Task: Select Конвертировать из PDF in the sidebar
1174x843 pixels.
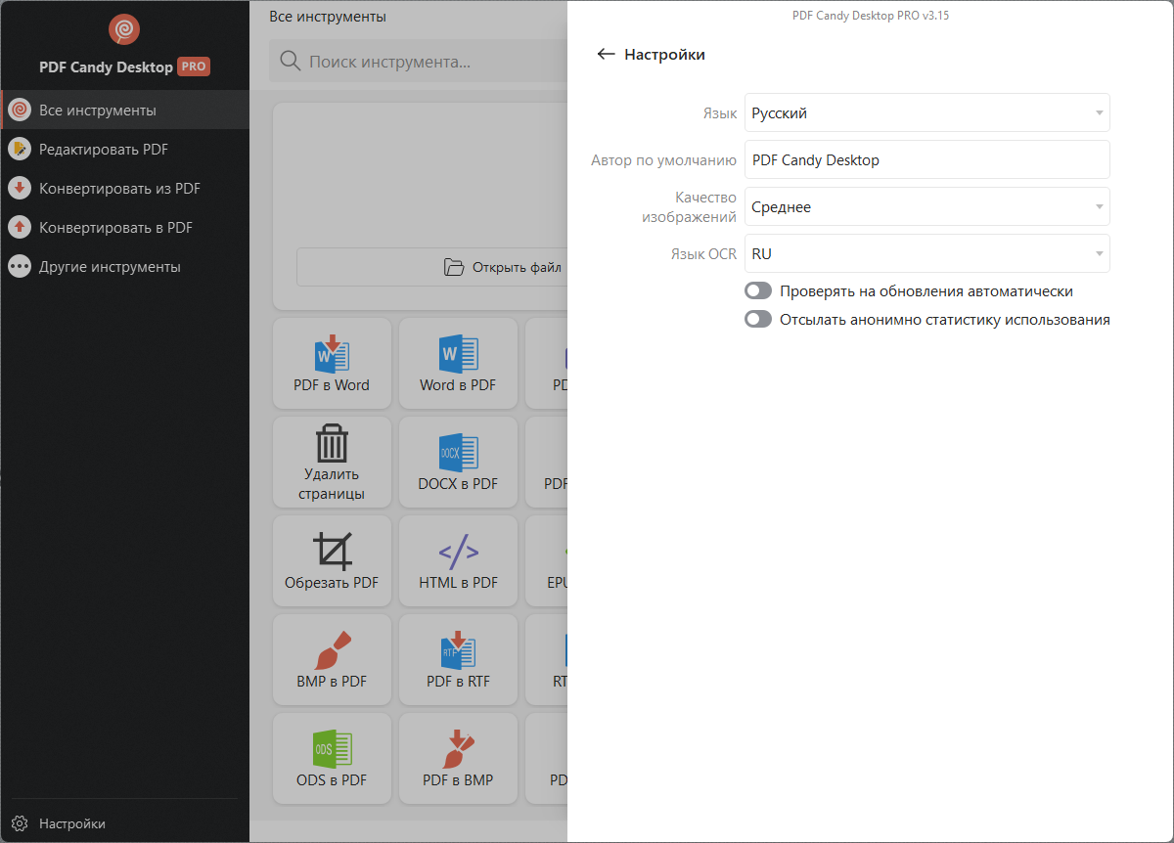Action: point(124,189)
